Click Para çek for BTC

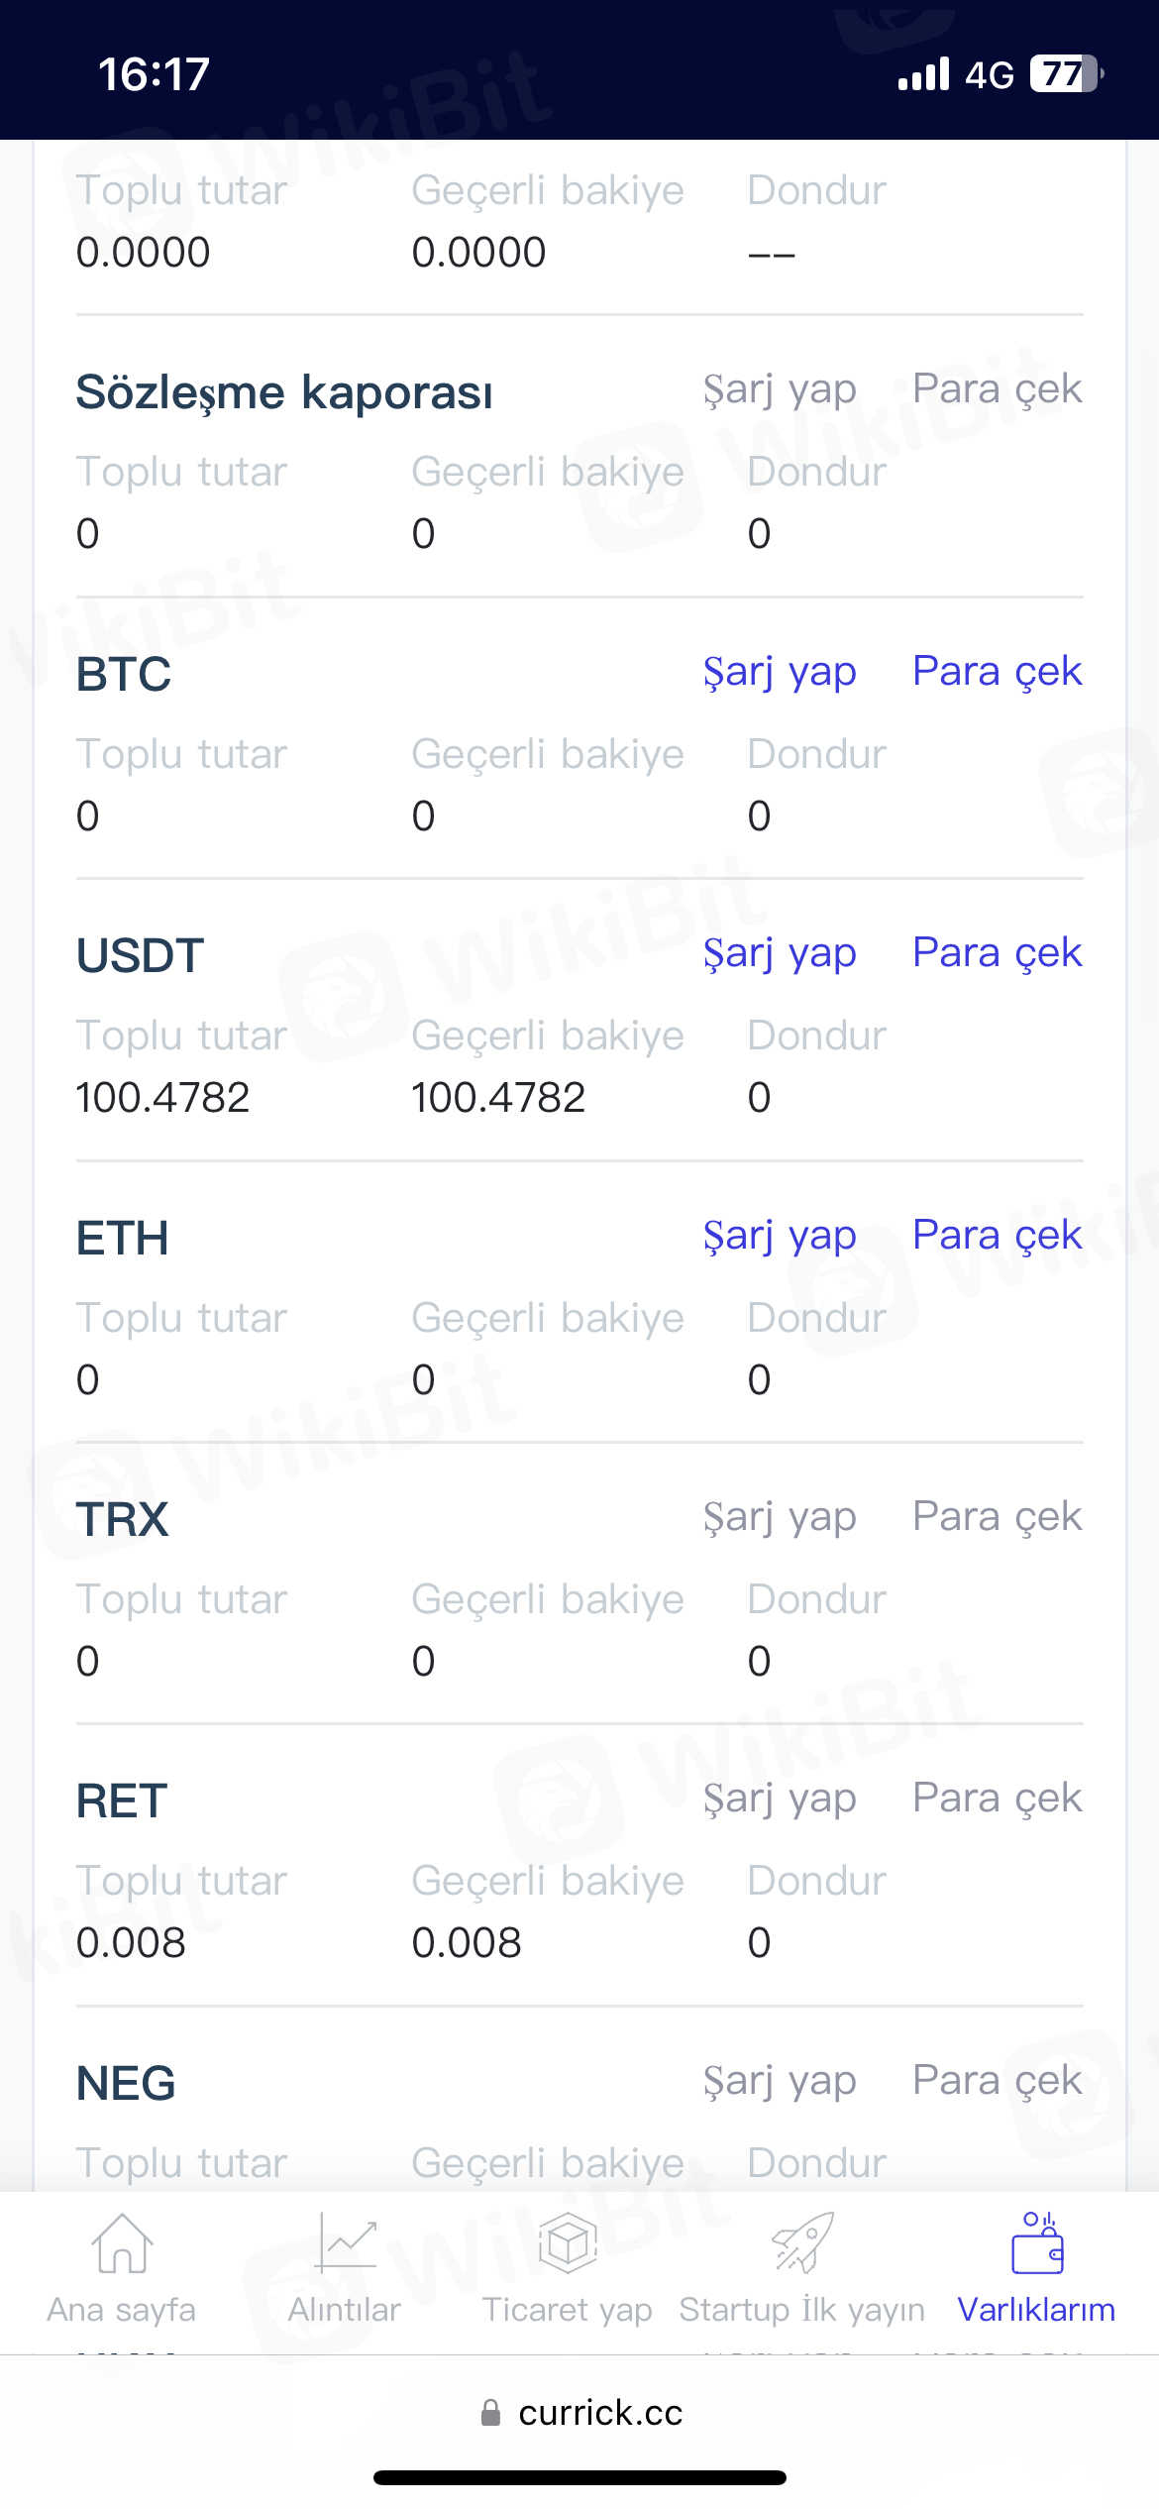(997, 672)
